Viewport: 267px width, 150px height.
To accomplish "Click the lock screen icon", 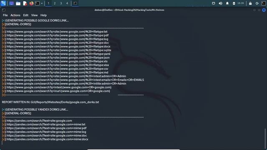I will point(250,3).
